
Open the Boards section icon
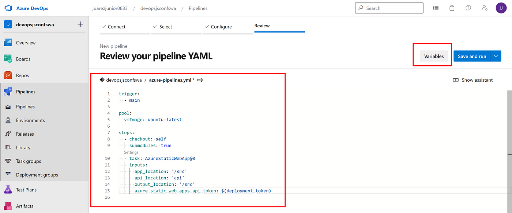[x=8, y=59]
